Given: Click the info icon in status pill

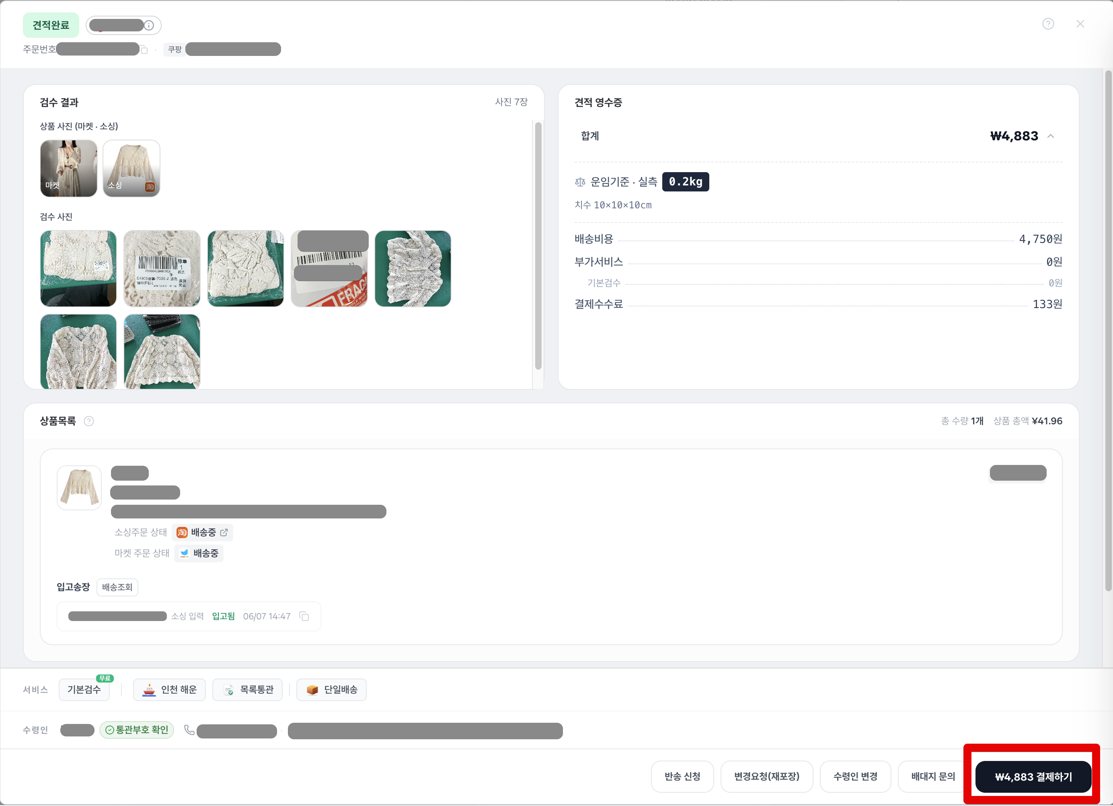Looking at the screenshot, I should click(x=149, y=25).
